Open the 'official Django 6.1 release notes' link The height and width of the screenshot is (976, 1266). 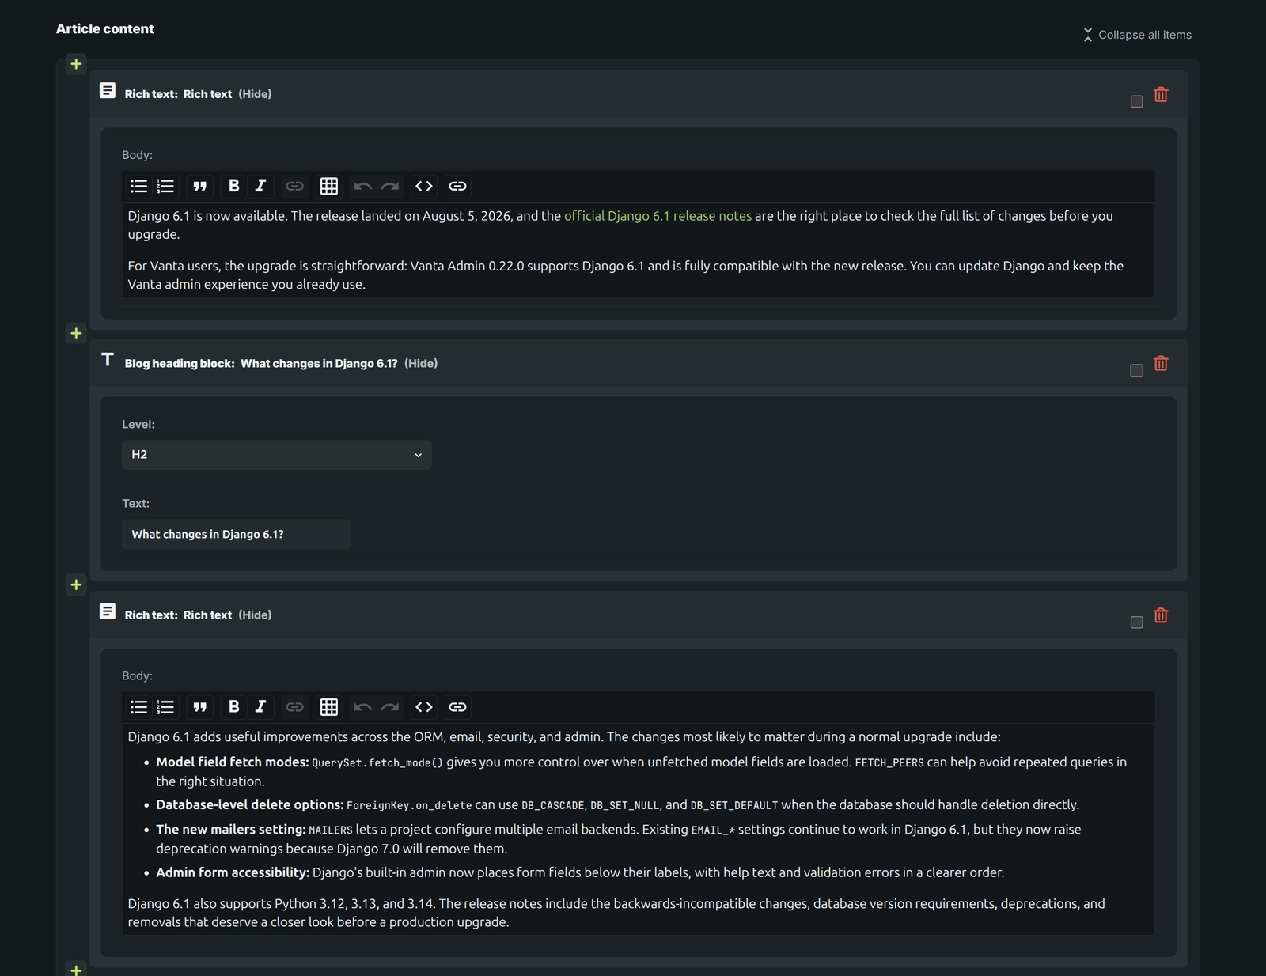(x=658, y=216)
